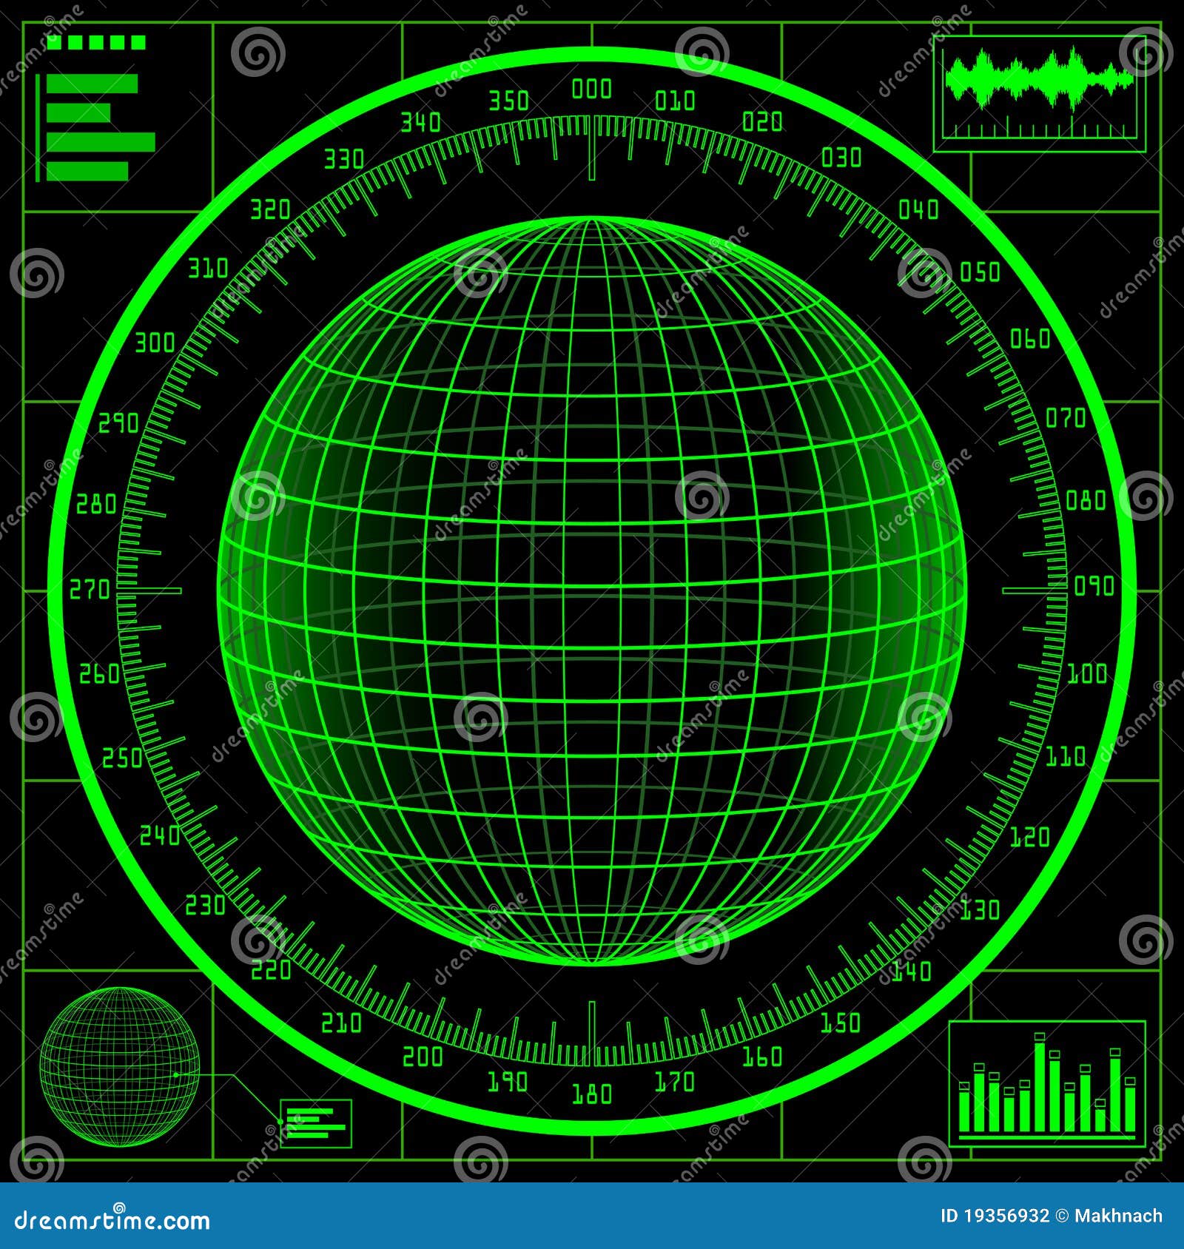
Task: Click the 090 east bearing label
Action: tap(1094, 586)
